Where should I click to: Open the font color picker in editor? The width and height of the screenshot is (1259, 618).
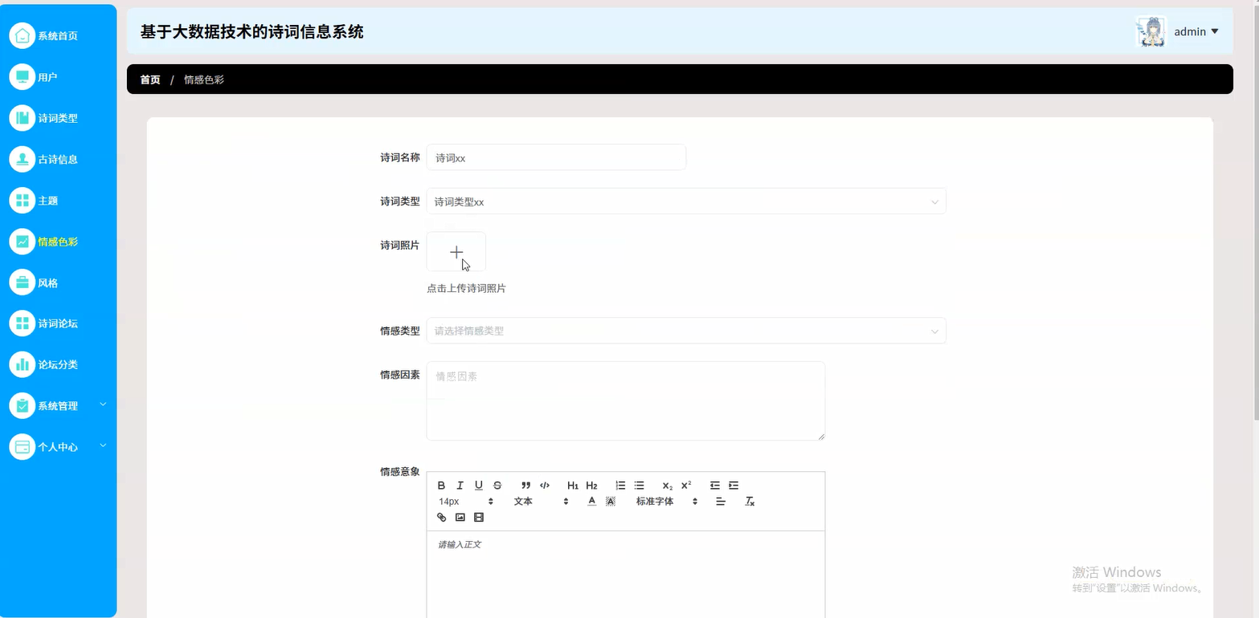591,501
